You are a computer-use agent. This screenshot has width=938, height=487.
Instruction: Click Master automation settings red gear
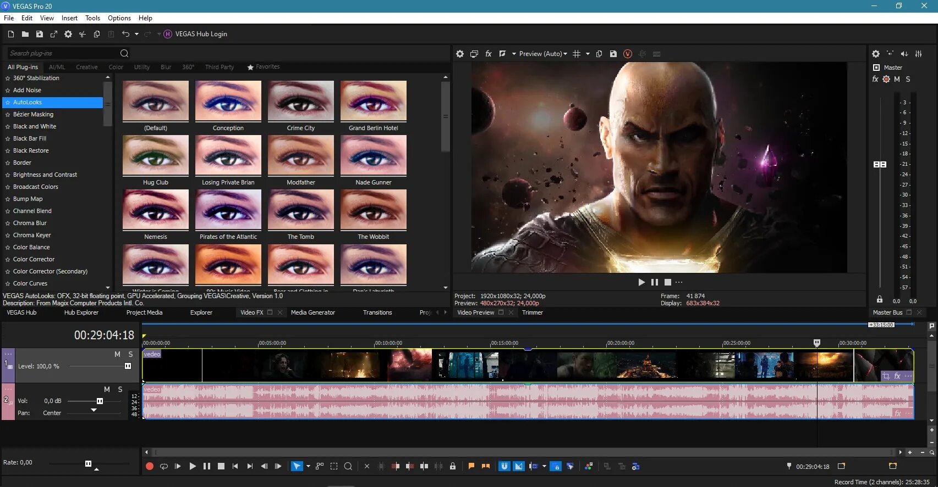pos(886,79)
